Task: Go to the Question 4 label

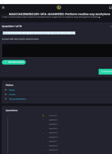Action: 53,128
